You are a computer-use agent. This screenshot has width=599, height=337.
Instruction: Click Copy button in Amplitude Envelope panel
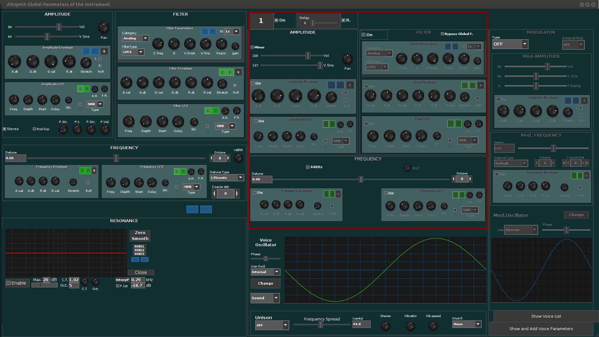(x=86, y=51)
